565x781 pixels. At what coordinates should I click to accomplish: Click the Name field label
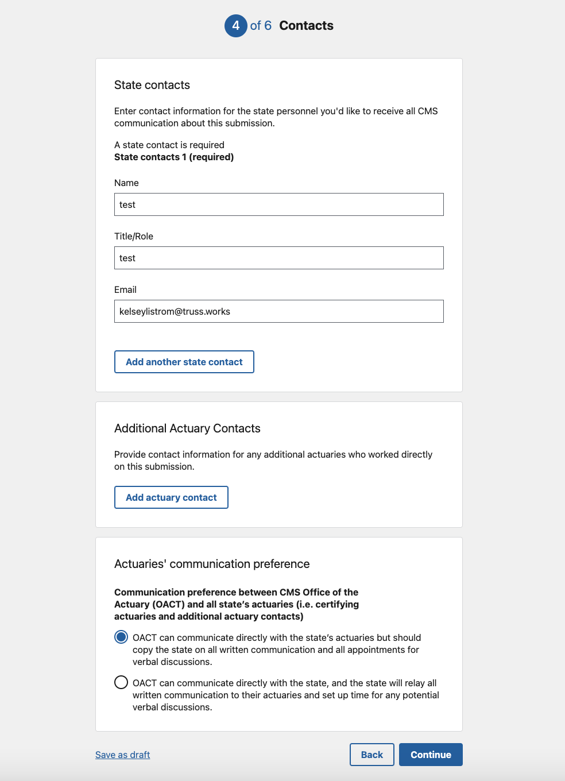click(126, 183)
